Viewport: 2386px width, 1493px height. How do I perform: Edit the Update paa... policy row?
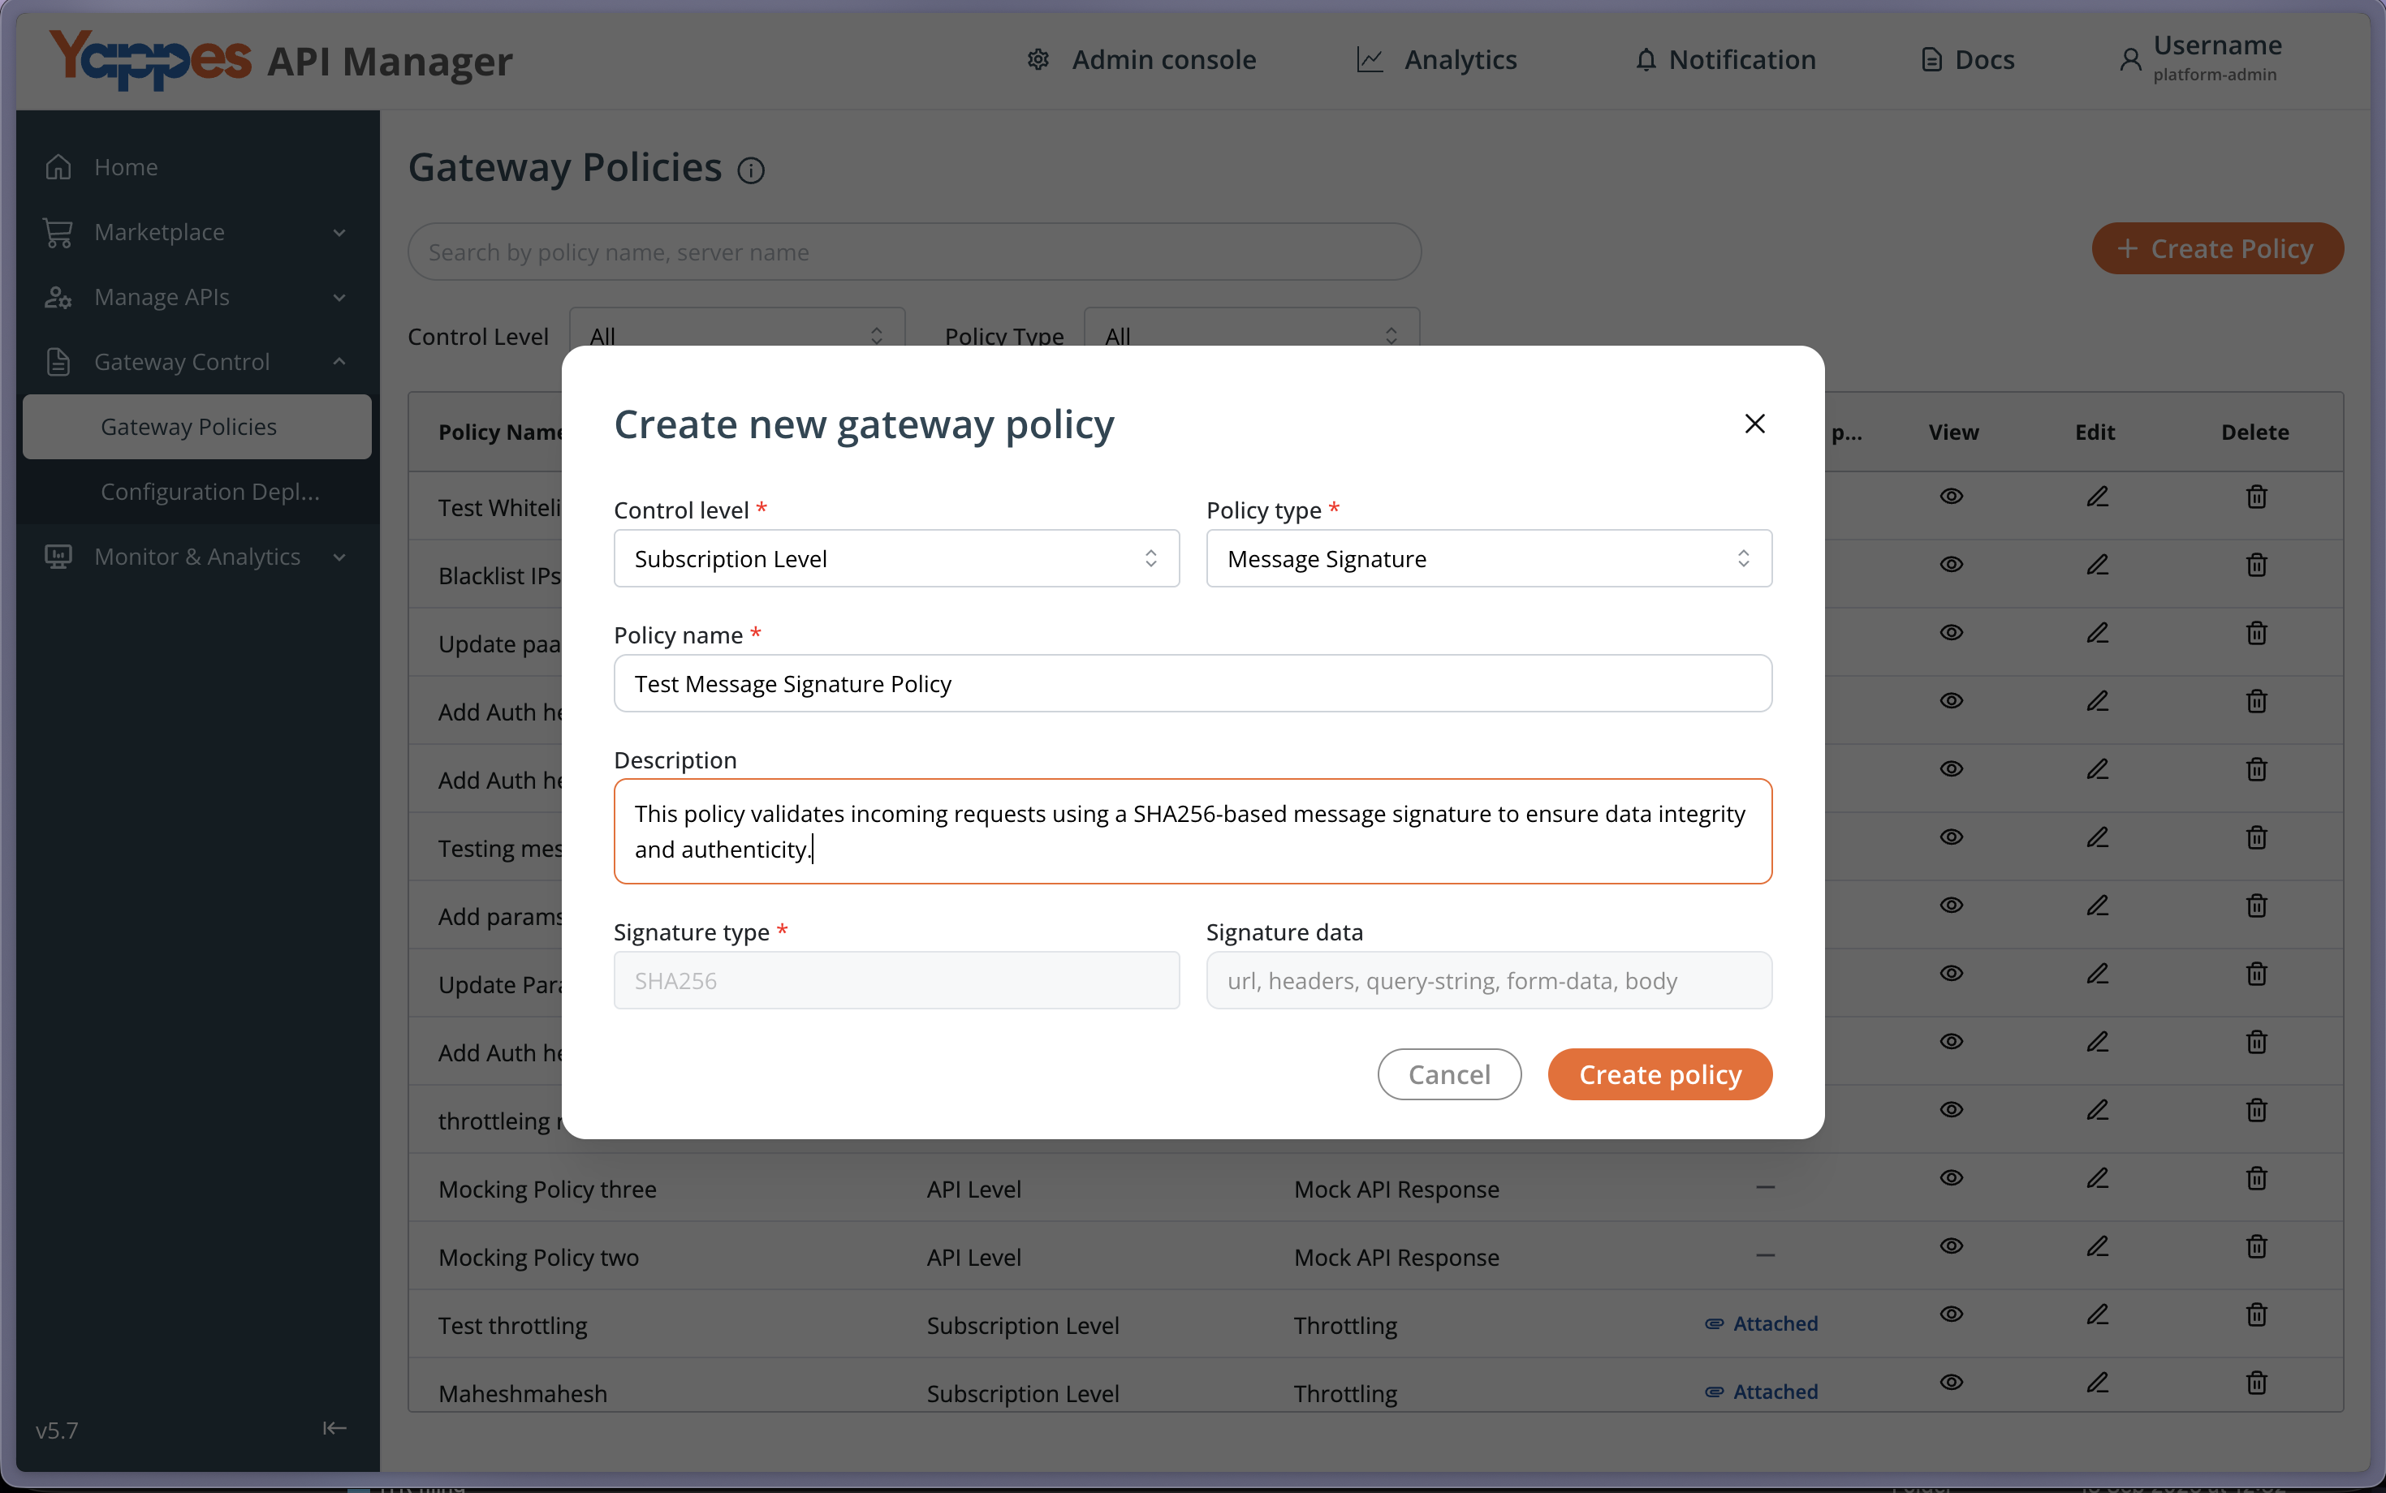tap(2096, 632)
